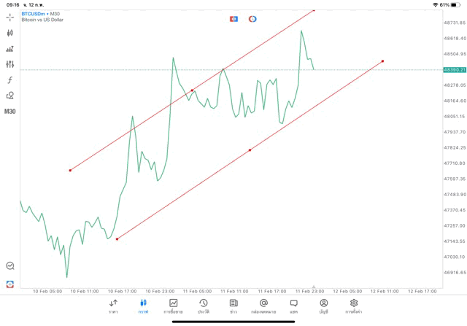Tap the BTCUSDm symbol name
Screen dimensions: 467x326
pyautogui.click(x=34, y=14)
